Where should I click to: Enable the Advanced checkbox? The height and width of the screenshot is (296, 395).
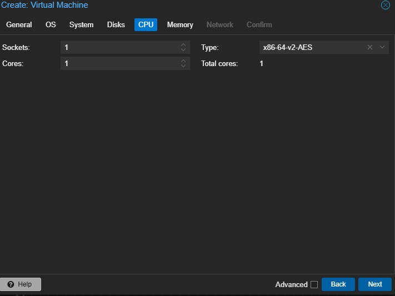coord(314,284)
